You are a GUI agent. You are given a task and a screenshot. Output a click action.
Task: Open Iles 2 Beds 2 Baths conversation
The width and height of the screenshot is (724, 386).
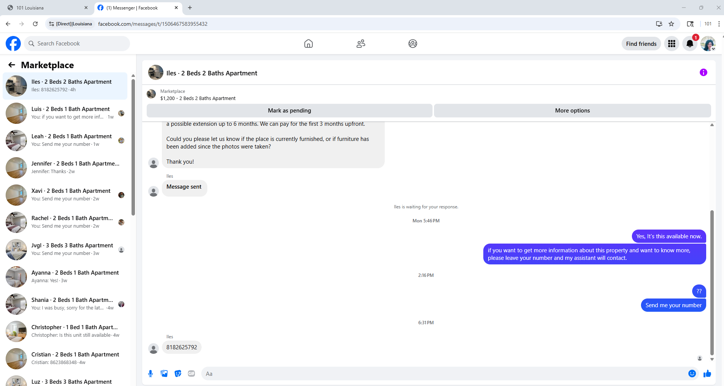pyautogui.click(x=65, y=86)
